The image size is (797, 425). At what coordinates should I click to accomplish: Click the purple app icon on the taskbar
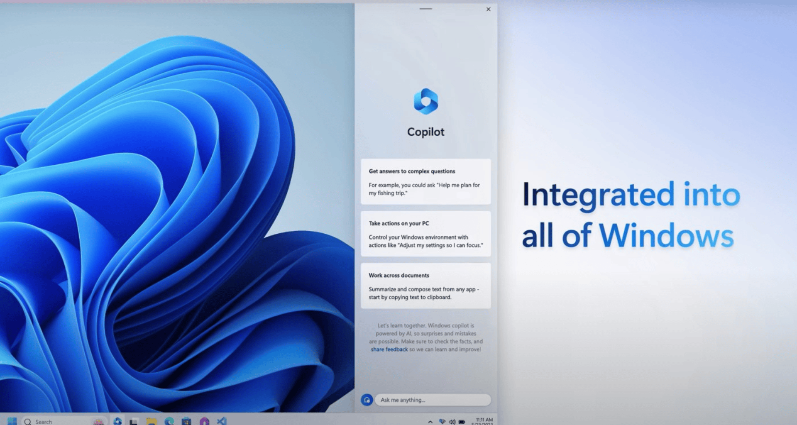click(204, 421)
